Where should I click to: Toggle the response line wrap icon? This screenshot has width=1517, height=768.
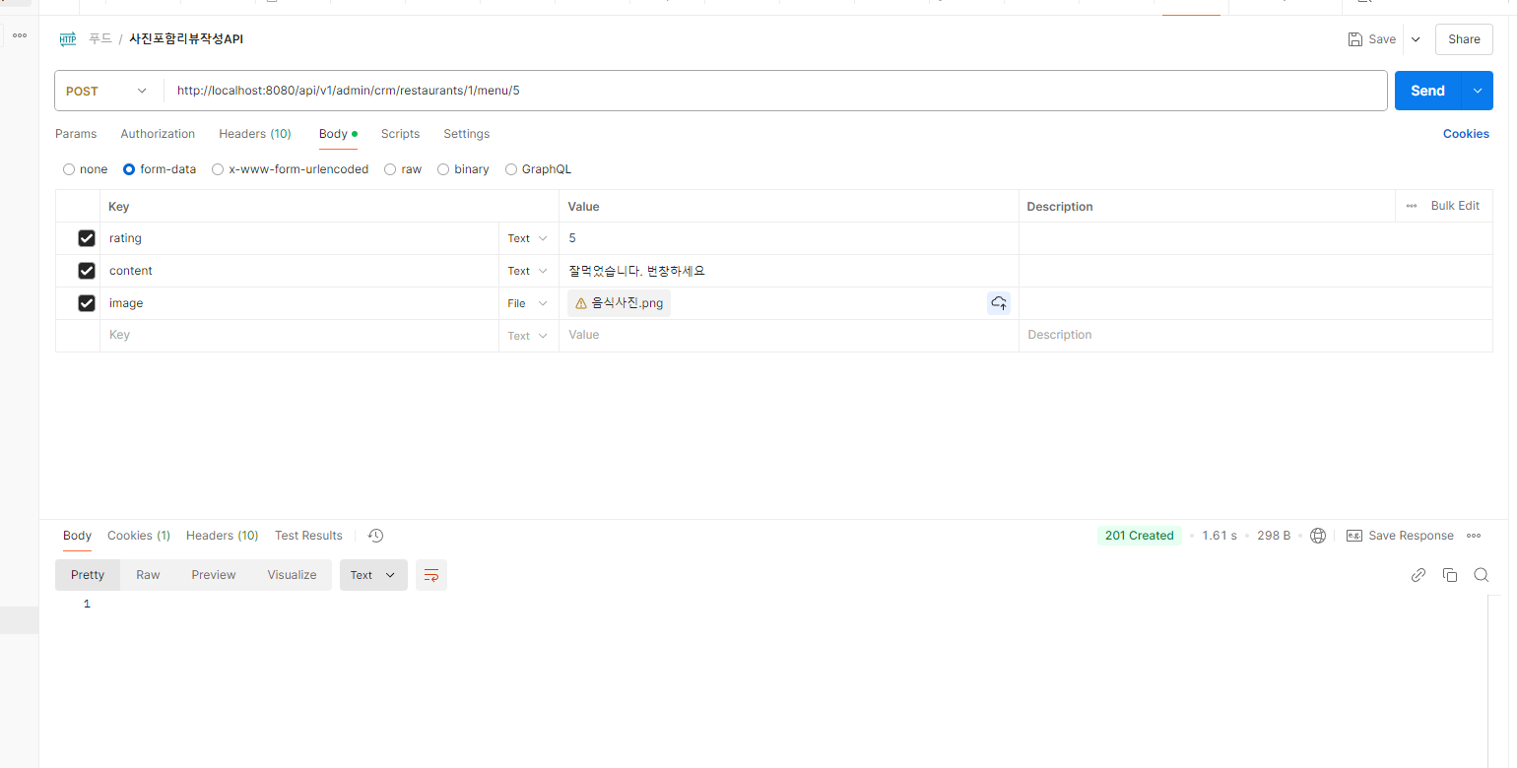(x=431, y=575)
